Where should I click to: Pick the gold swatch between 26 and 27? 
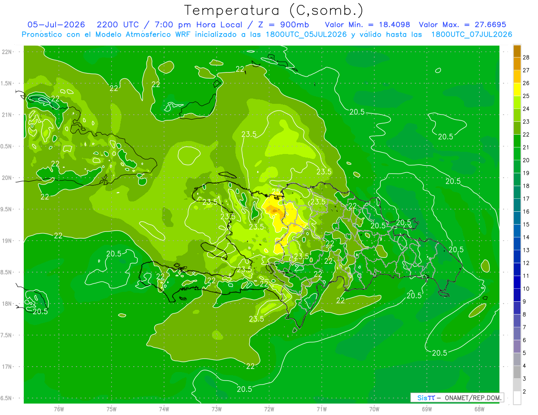pos(517,77)
